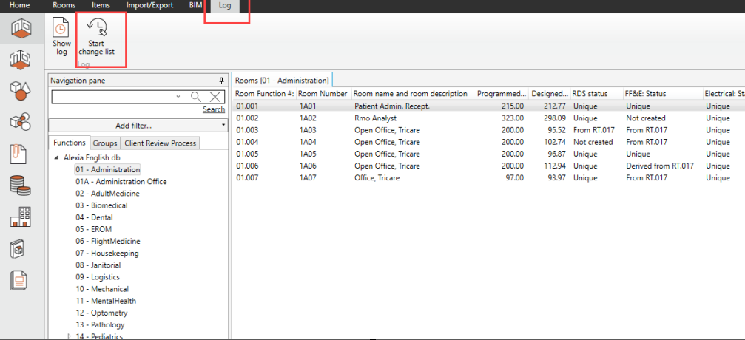The height and width of the screenshot is (340, 745).
Task: Expand the 14 - Pediatrics tree node
Action: point(69,336)
